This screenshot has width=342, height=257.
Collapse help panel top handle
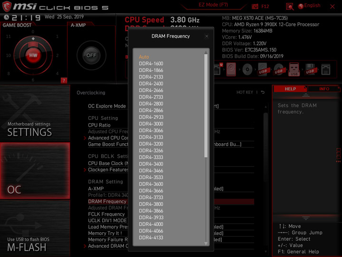[x=305, y=95]
